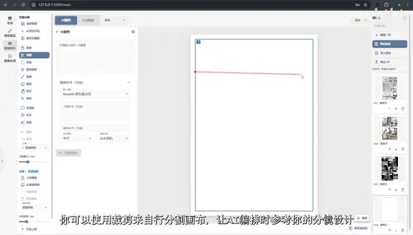The width and height of the screenshot is (413, 235).
Task: Open the gear settings in AI制作 panel
Action: click(x=133, y=31)
